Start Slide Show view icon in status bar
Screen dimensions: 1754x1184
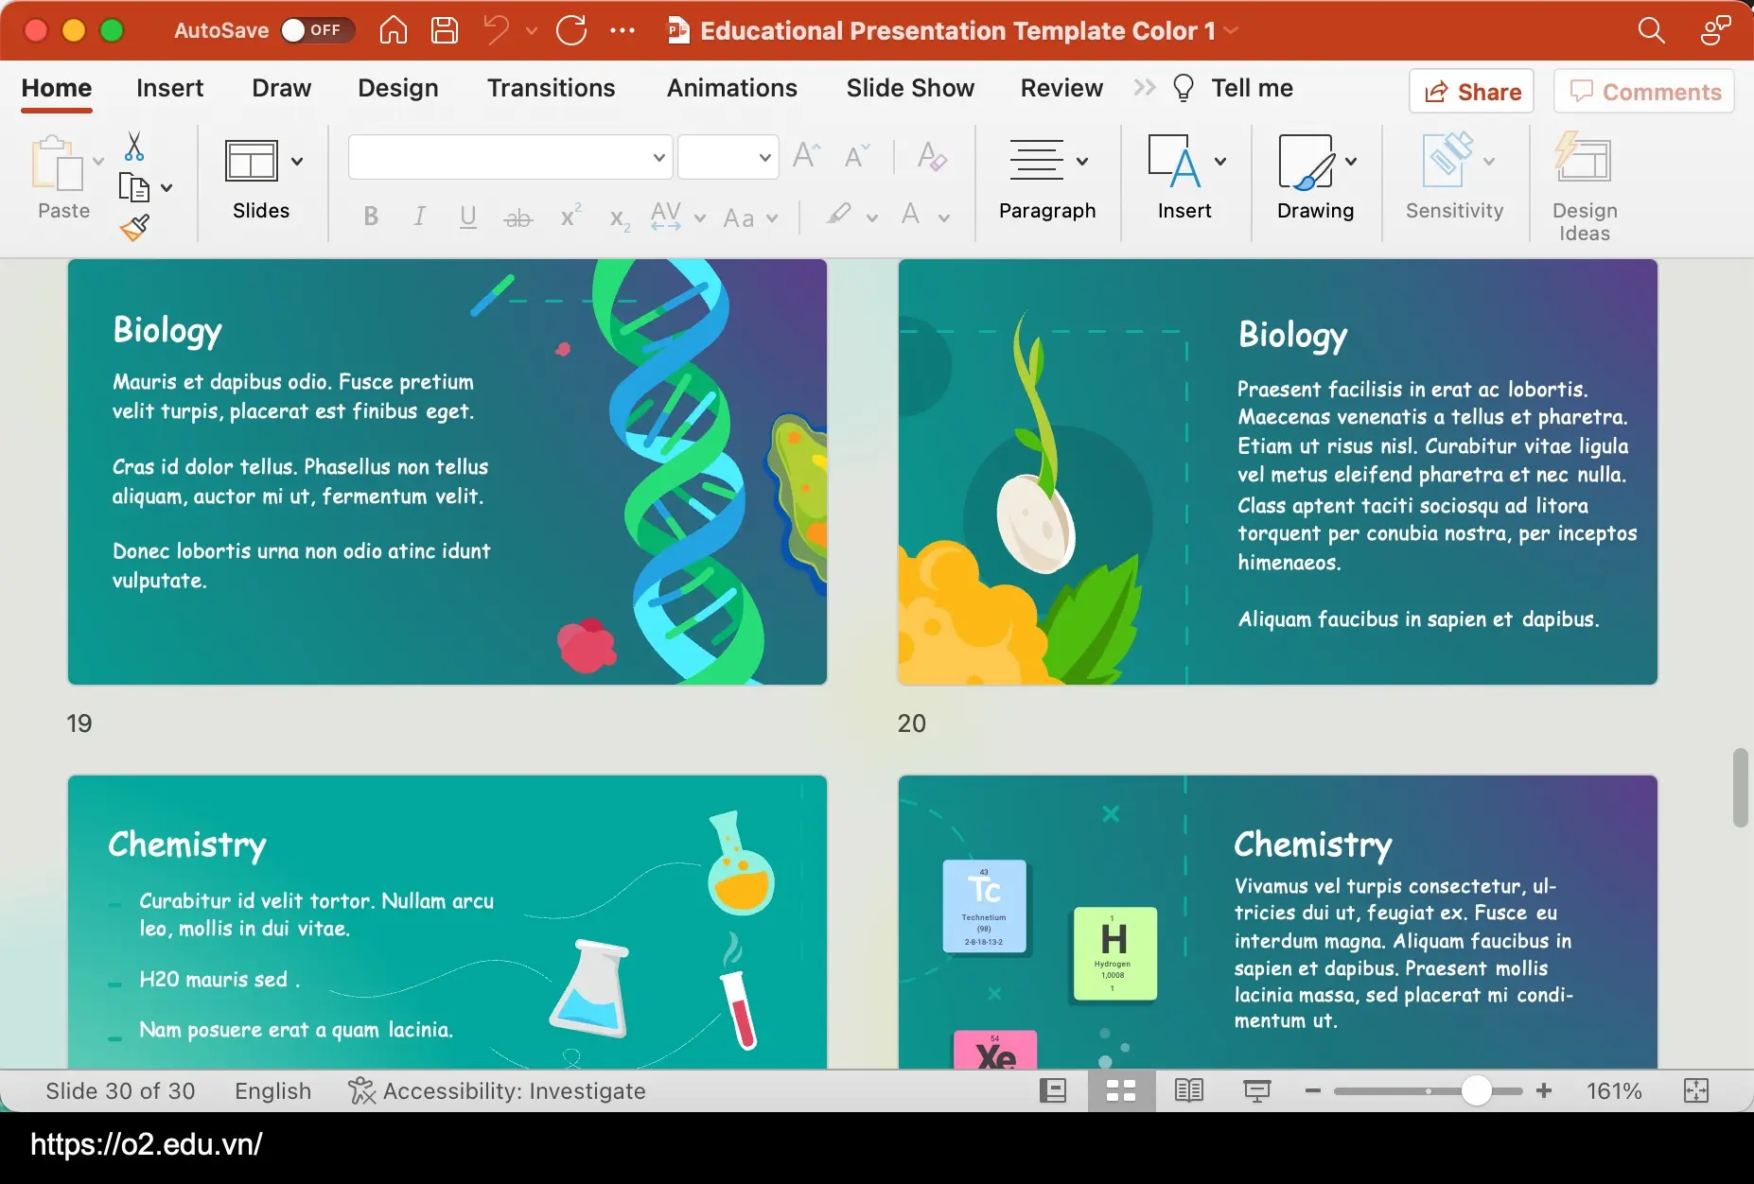pos(1257,1090)
